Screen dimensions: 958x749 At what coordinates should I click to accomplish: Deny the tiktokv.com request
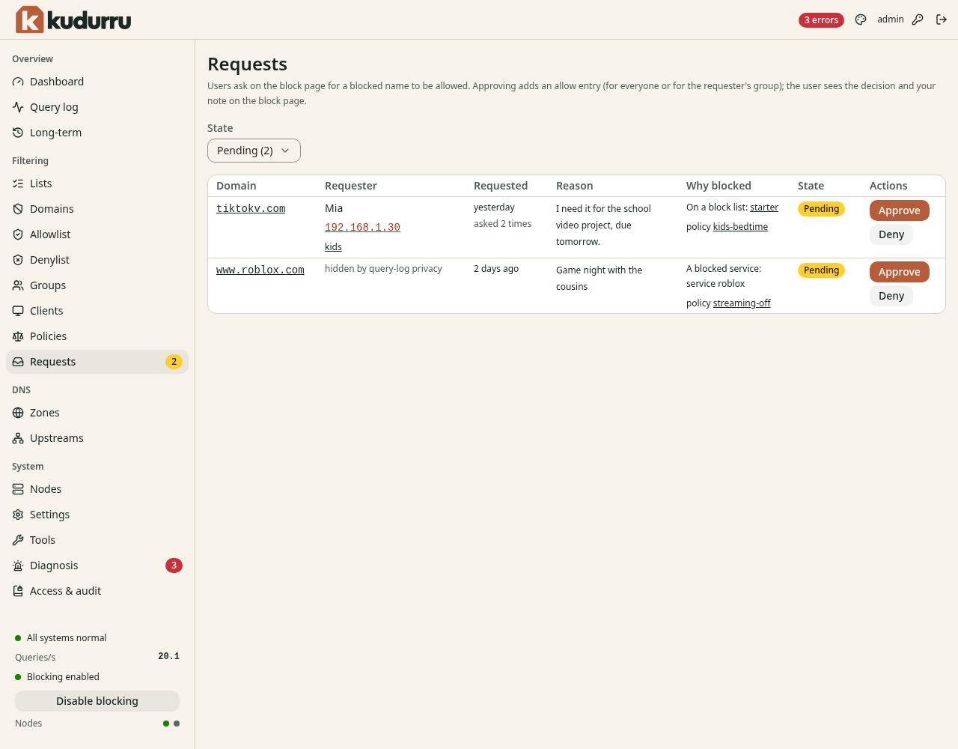(891, 234)
